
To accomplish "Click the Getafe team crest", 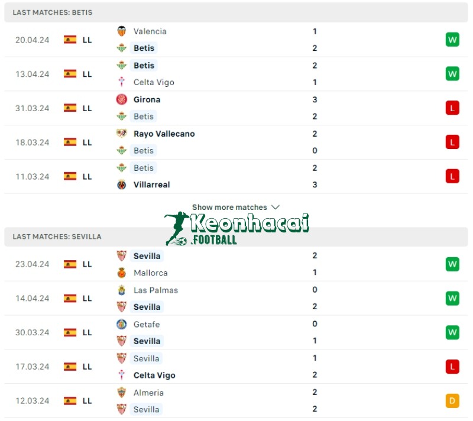I will (122, 325).
